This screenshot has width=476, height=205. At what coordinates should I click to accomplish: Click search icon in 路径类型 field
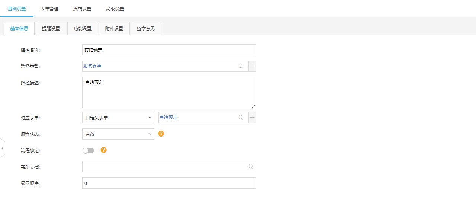point(241,66)
